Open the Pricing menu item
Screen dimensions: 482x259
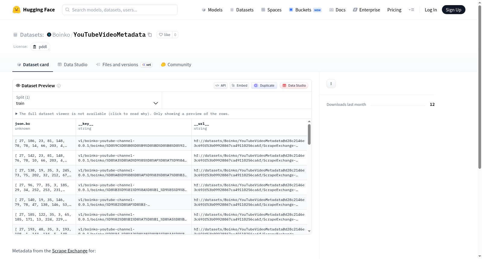[x=394, y=10]
